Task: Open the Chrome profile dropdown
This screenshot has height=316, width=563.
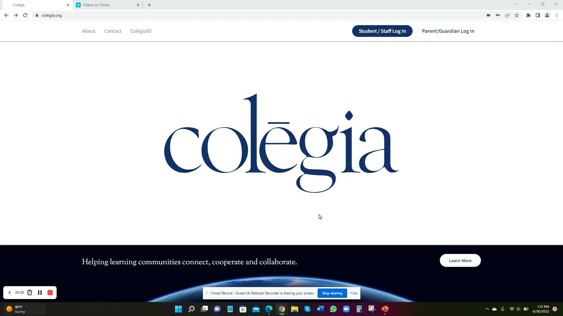Action: [x=547, y=15]
